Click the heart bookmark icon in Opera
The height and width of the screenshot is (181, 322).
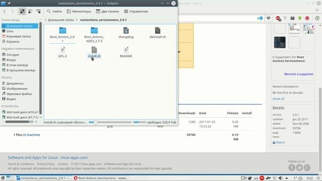[268, 18]
